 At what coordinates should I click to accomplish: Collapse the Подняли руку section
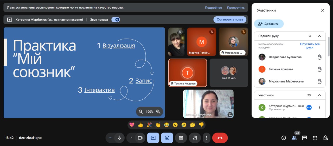point(319,36)
